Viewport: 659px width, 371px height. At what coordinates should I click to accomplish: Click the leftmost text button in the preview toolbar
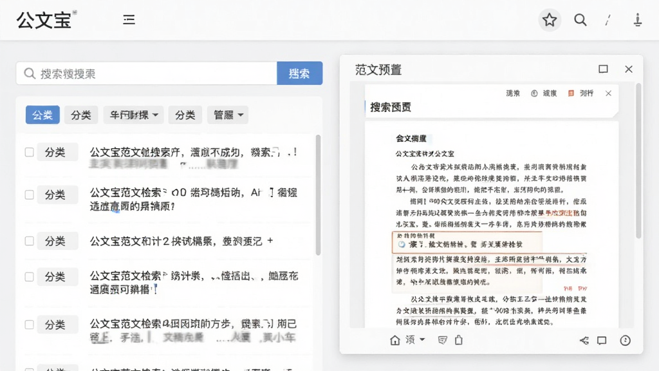513,93
